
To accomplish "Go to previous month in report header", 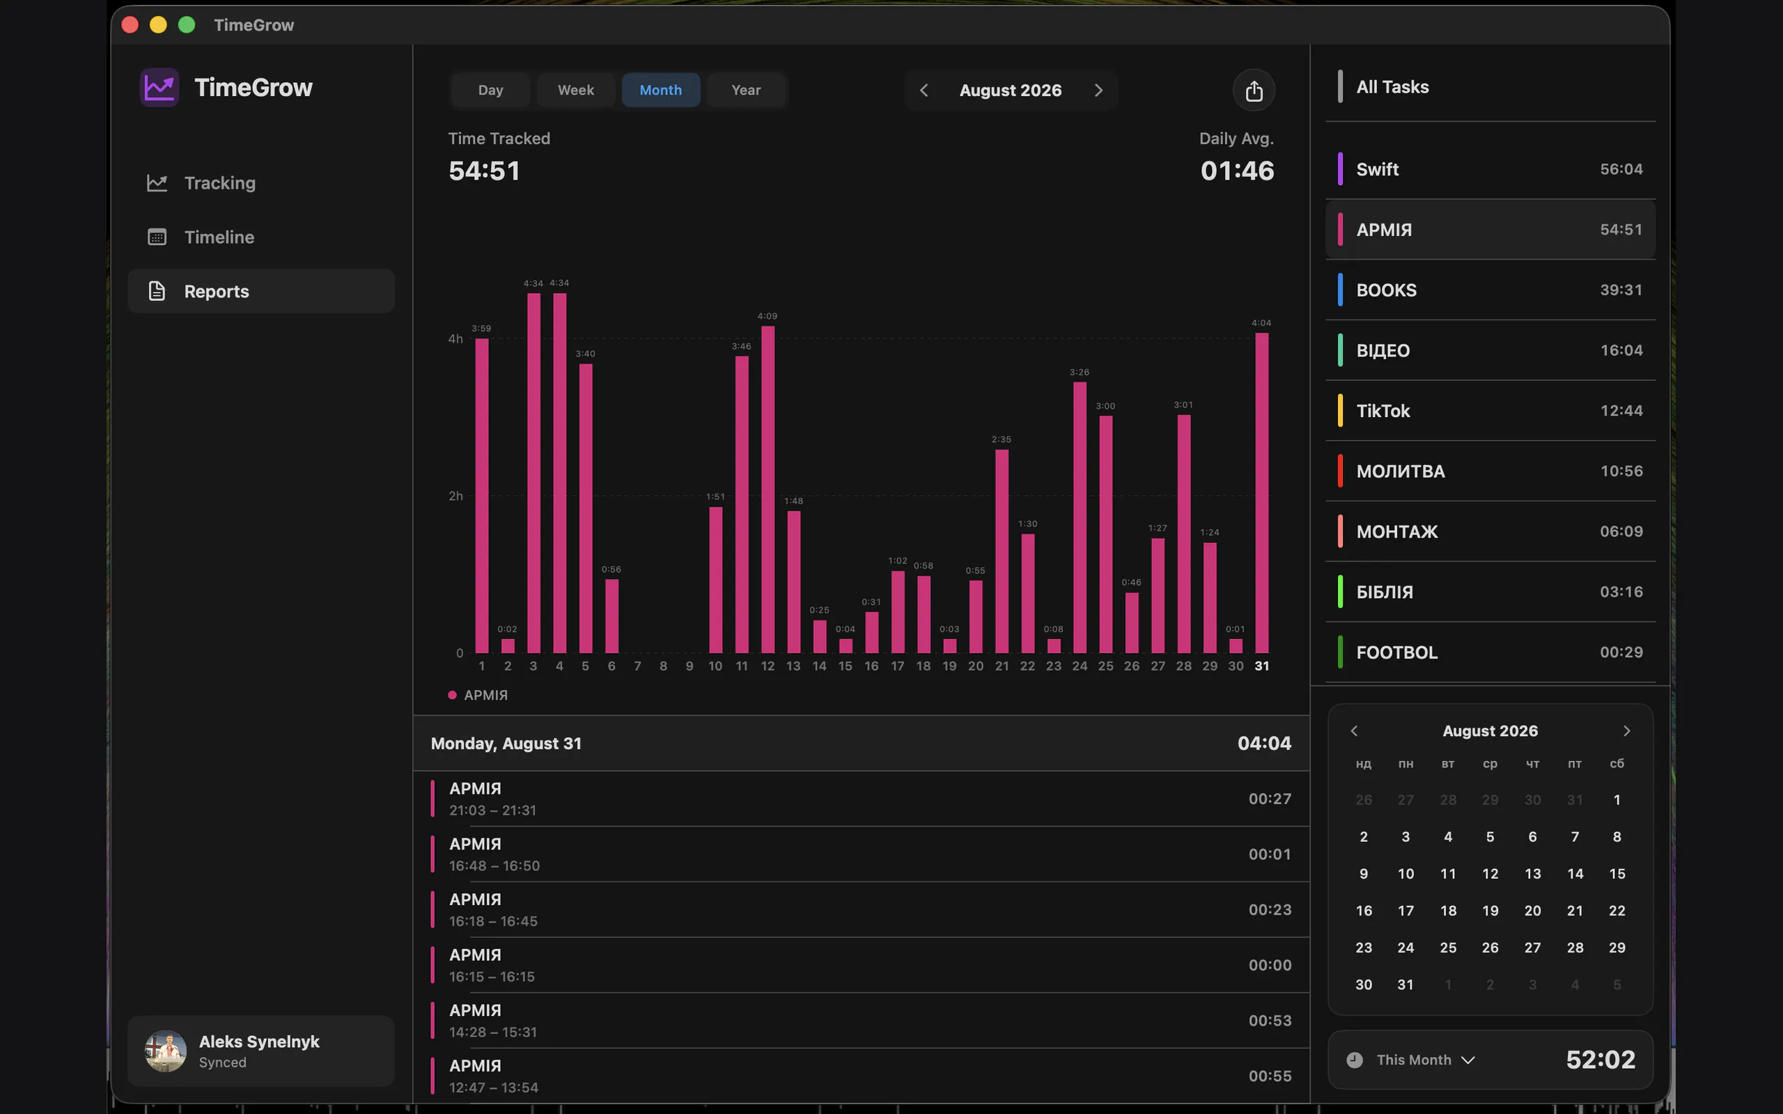I will point(924,90).
